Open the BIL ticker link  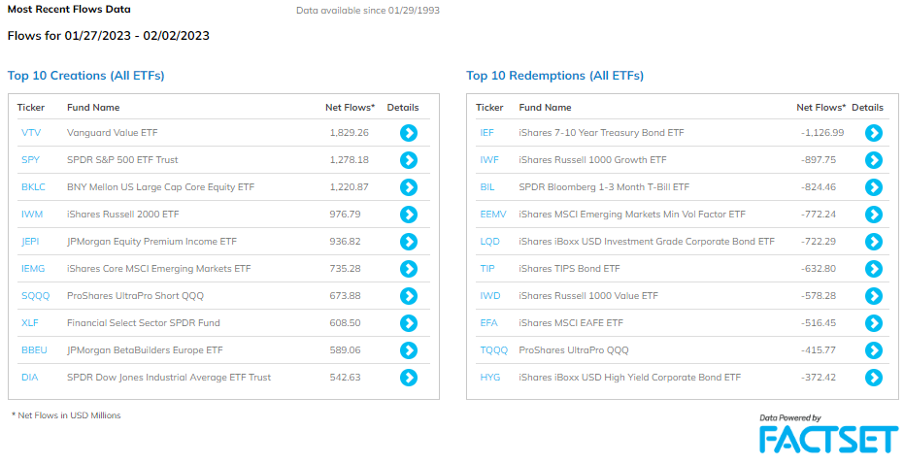pyautogui.click(x=487, y=186)
